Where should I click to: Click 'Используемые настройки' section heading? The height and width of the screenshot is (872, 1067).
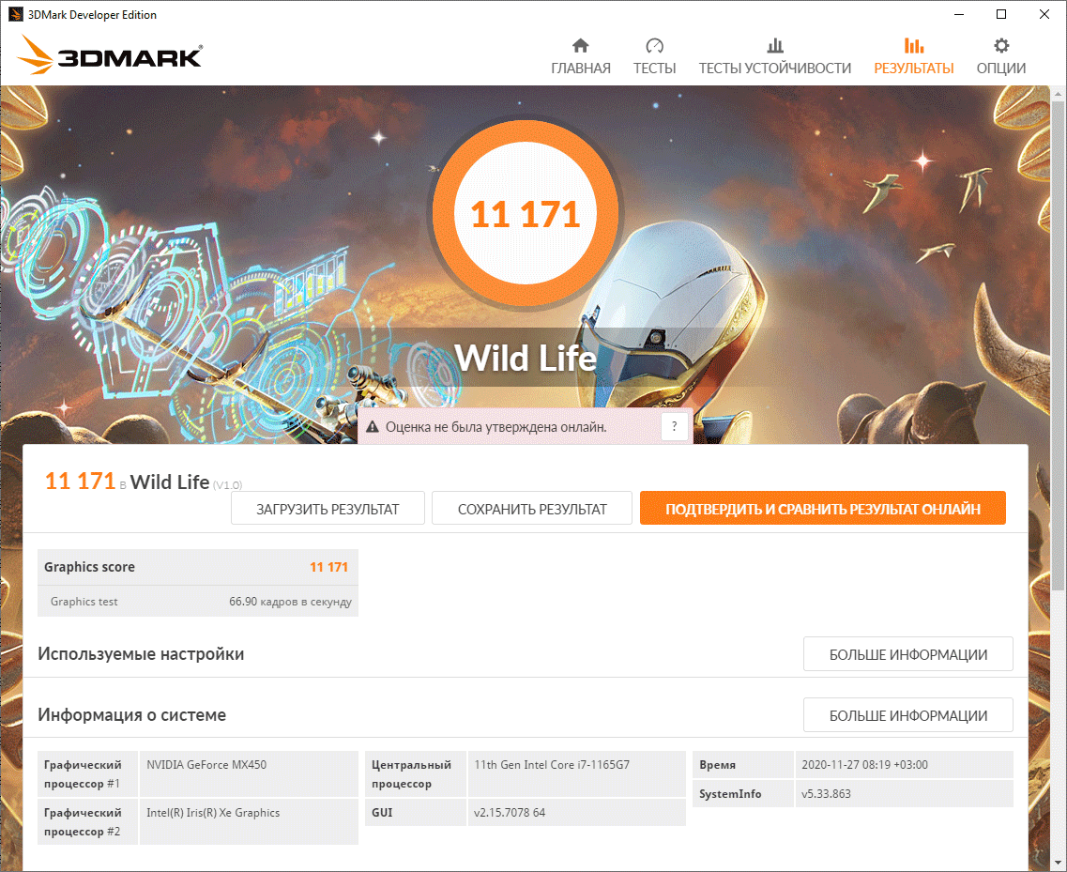[141, 654]
